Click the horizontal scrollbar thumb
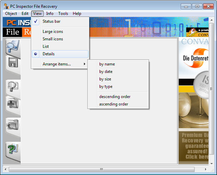Image resolution: width=217 pixels, height=175 pixels. click(102, 169)
